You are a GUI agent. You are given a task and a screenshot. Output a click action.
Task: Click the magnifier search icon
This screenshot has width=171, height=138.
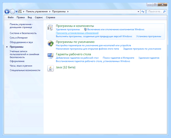(x=164, y=12)
